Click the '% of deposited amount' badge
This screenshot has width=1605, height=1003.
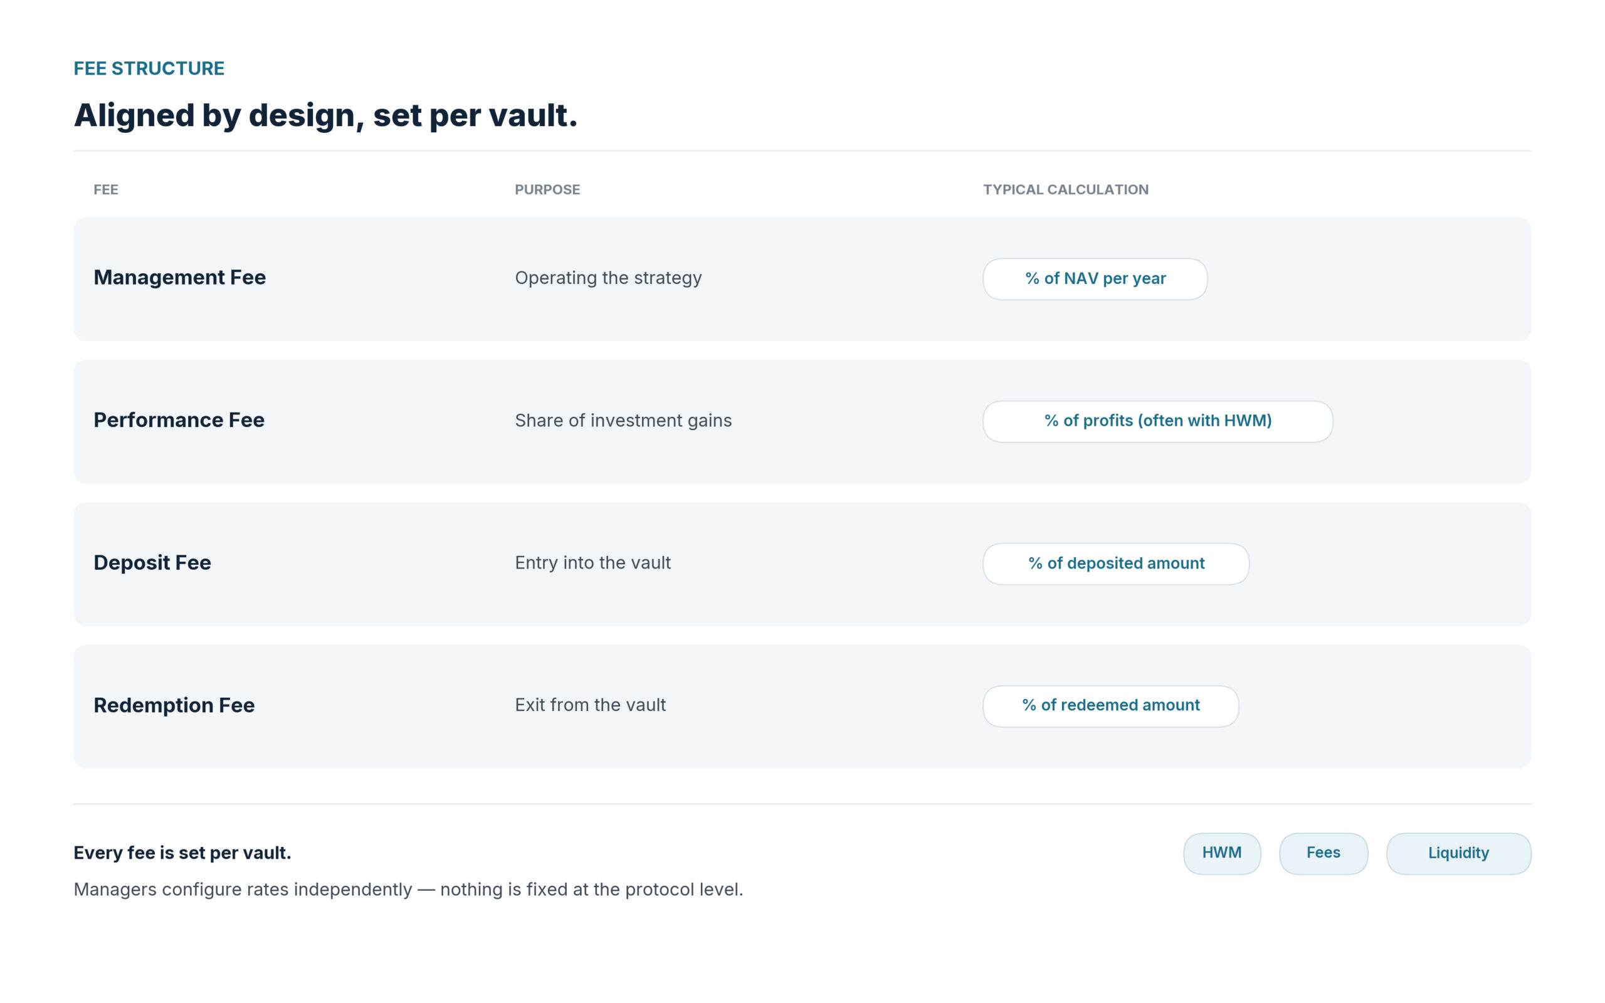click(x=1115, y=564)
